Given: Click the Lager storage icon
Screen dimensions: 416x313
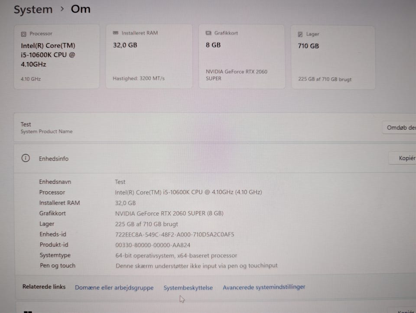Looking at the screenshot, I should [x=300, y=34].
